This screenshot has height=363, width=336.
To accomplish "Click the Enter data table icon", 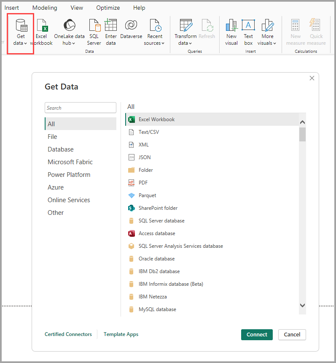I will click(x=111, y=26).
